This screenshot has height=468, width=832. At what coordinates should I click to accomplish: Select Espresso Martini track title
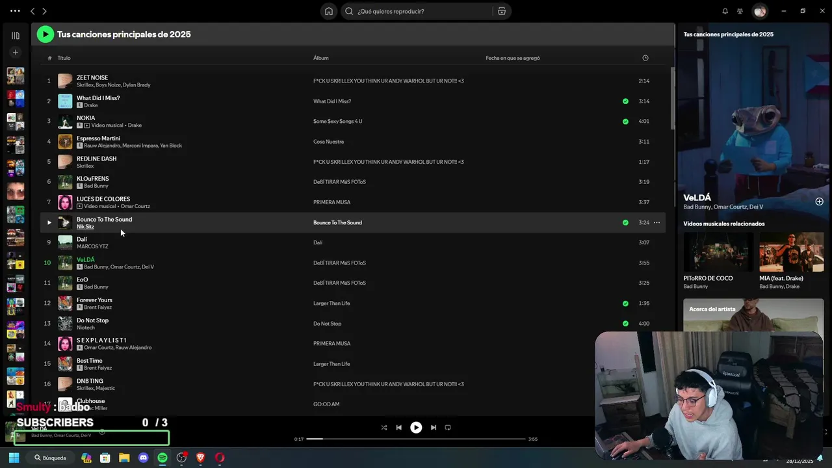tap(98, 138)
